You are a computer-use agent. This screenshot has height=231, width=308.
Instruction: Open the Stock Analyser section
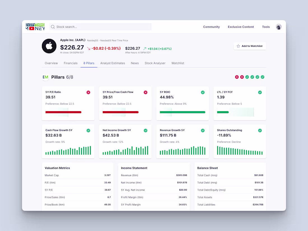pos(155,63)
